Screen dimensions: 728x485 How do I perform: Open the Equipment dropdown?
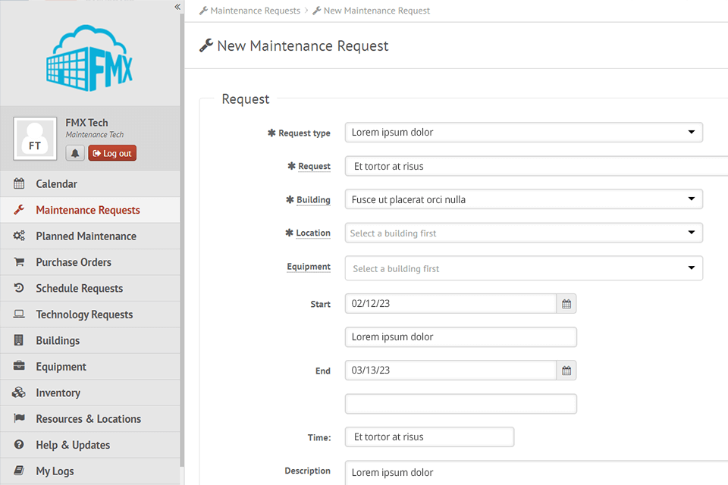[523, 268]
